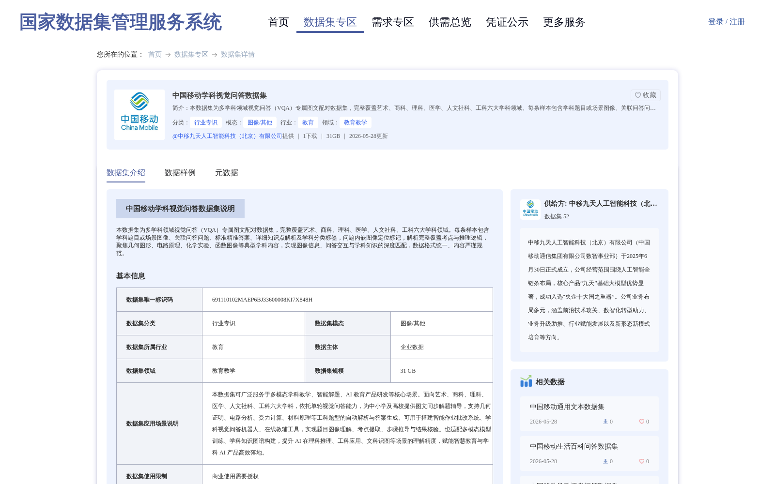
Task: Click 数据集模态 label cell
Action: (x=348, y=323)
